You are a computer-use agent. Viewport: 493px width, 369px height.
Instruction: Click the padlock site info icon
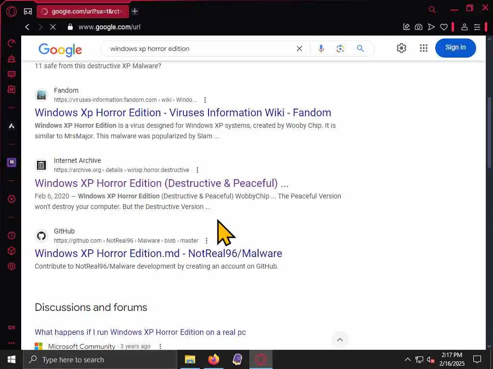tap(70, 27)
